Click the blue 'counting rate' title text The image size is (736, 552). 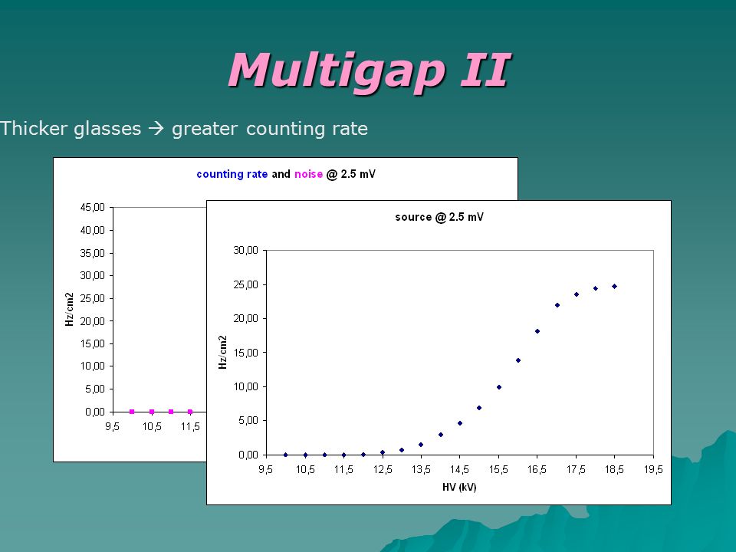click(x=232, y=174)
